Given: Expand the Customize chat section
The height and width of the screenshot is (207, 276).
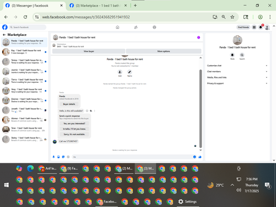Looking at the screenshot, I should coord(237,66).
